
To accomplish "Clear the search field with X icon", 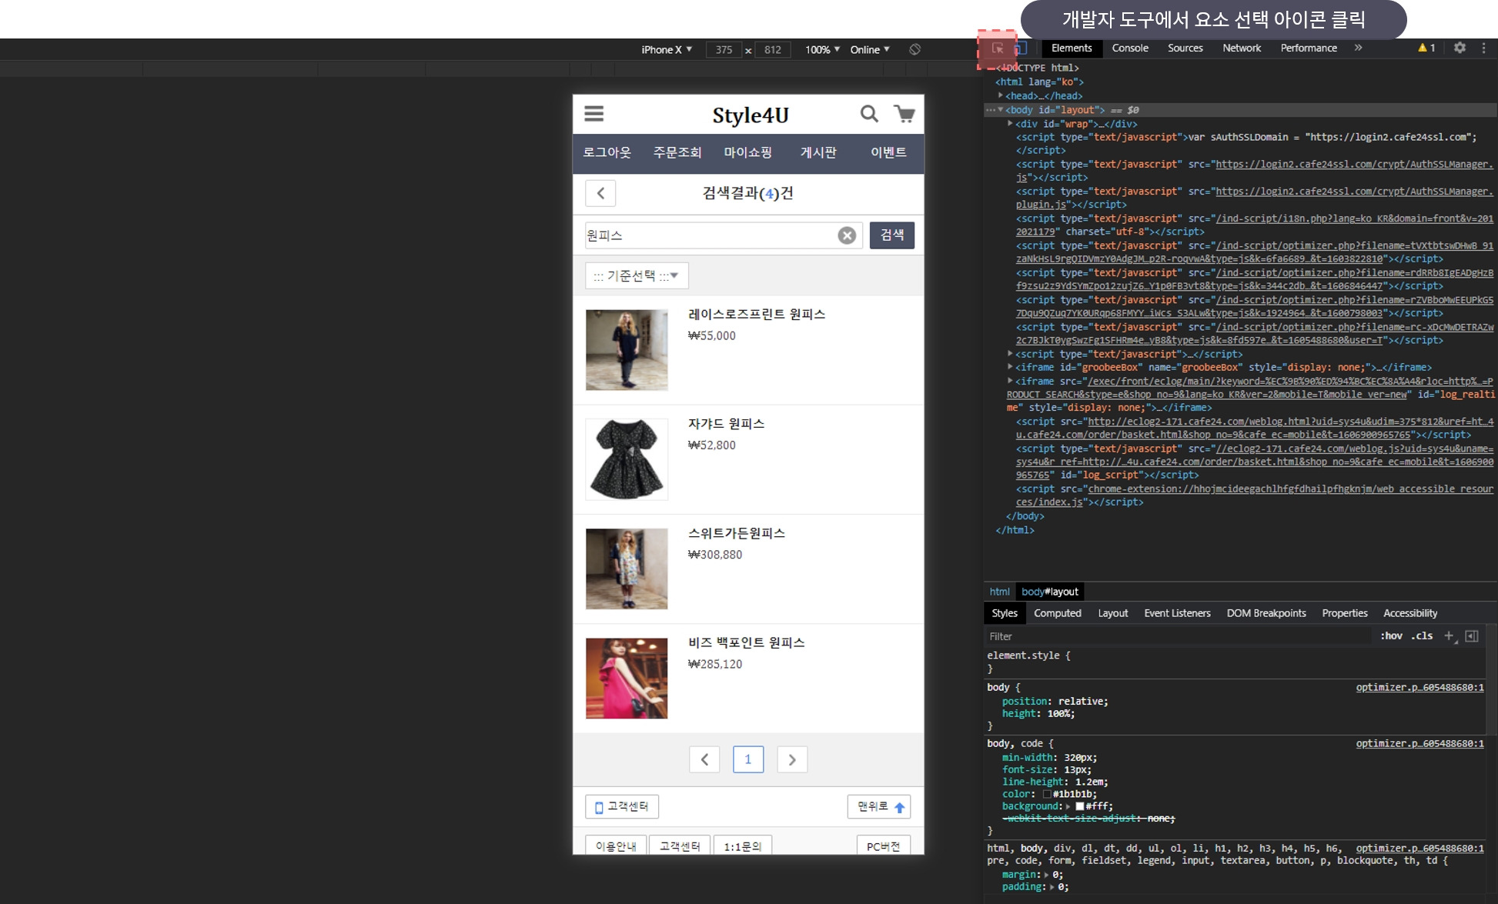I will (x=847, y=235).
